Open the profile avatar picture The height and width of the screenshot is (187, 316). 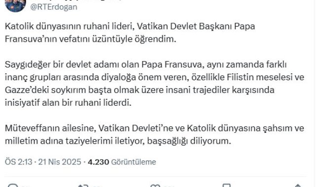click(x=15, y=5)
